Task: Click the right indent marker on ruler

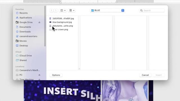Action: [x=116, y=2]
